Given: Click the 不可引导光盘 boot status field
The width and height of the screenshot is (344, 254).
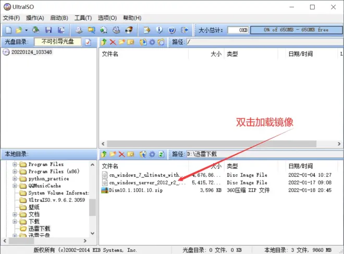Looking at the screenshot, I should tap(58, 42).
